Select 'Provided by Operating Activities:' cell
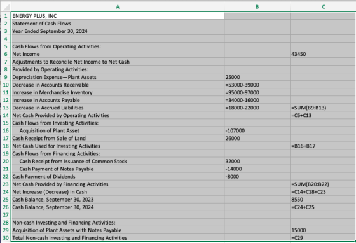The width and height of the screenshot is (356, 243). click(118, 69)
